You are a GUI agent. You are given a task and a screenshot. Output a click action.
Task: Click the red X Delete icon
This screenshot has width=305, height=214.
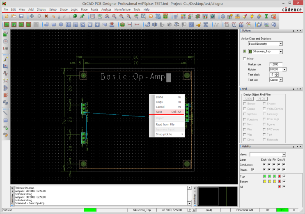46,16
